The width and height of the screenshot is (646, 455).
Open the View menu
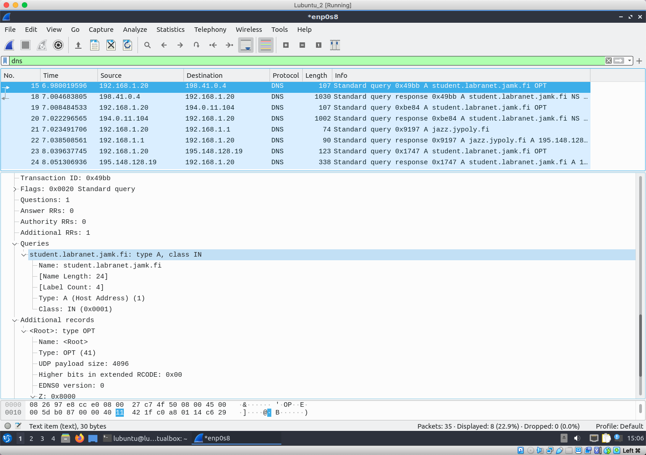pos(54,30)
